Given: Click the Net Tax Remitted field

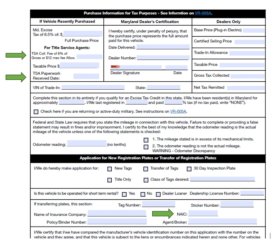Looking at the screenshot, I should pyautogui.click(x=246, y=88).
